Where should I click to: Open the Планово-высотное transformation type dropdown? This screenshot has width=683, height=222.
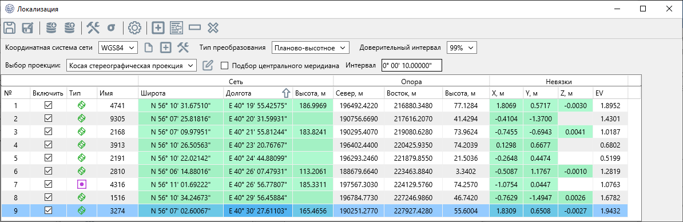tap(310, 48)
